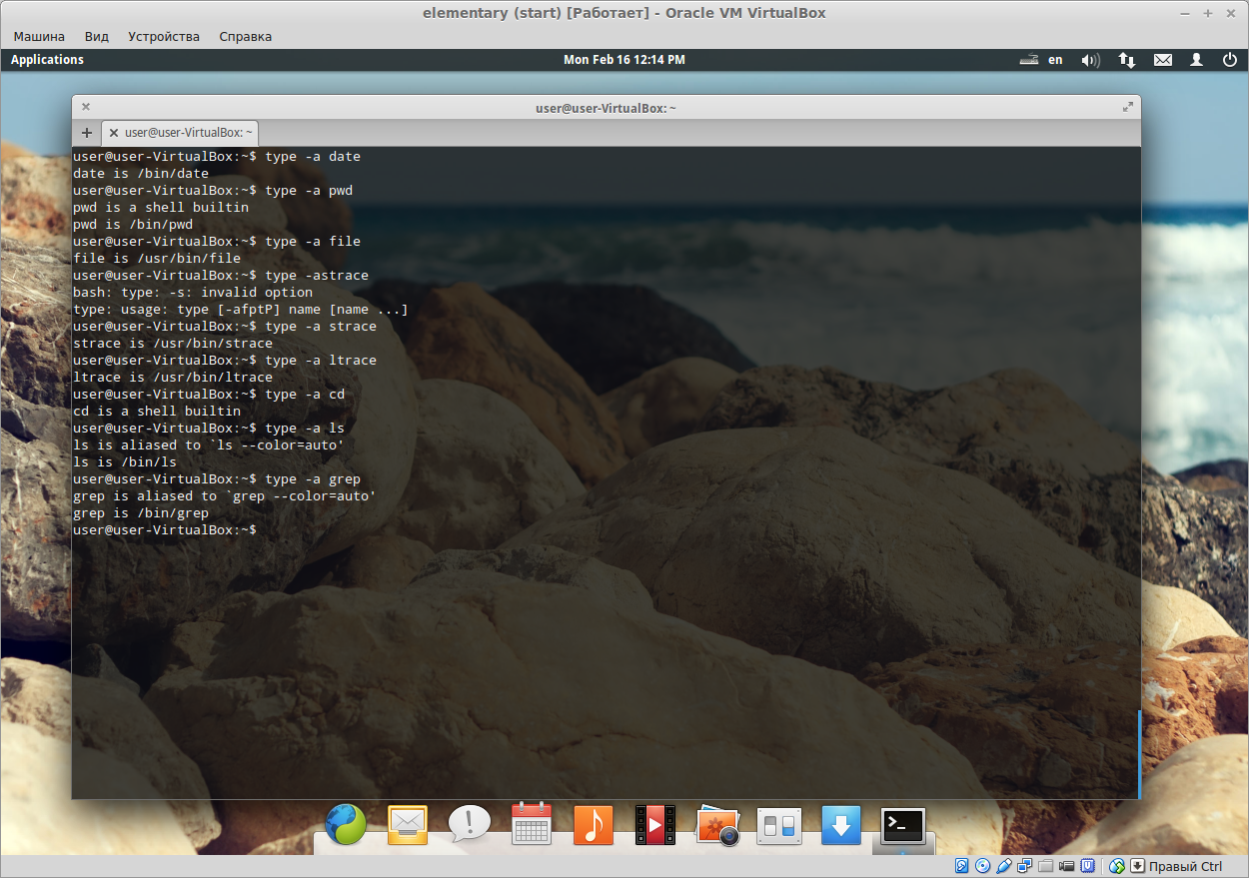
Task: Click the Terminal icon in the dock
Action: (903, 825)
